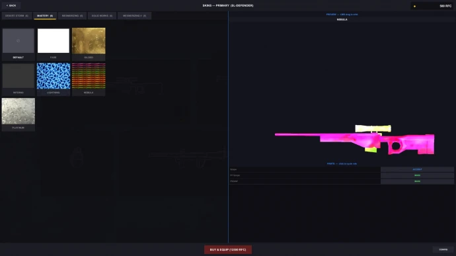Screen dimensions: 456x256
Task: Click the Buy & Equip button
Action: click(228, 249)
